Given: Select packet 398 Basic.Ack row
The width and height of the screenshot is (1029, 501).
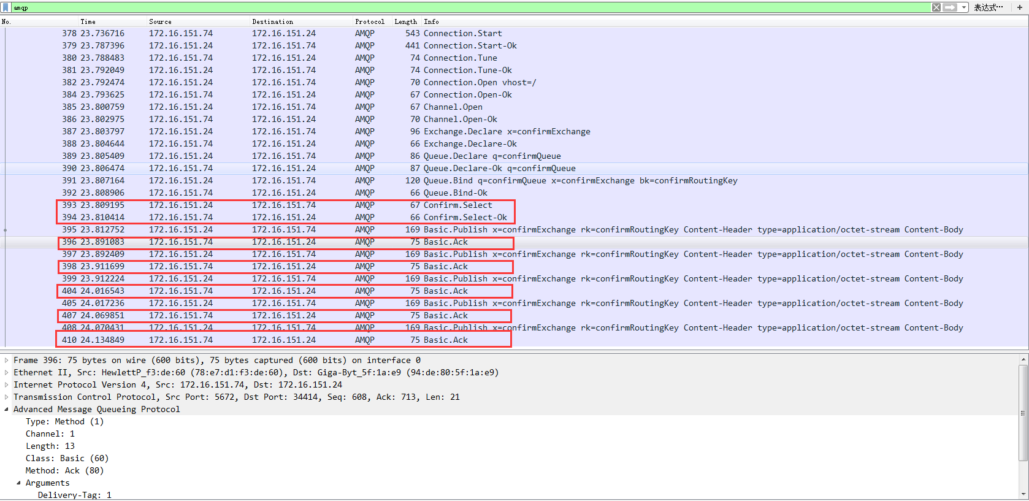Looking at the screenshot, I should tap(514, 266).
